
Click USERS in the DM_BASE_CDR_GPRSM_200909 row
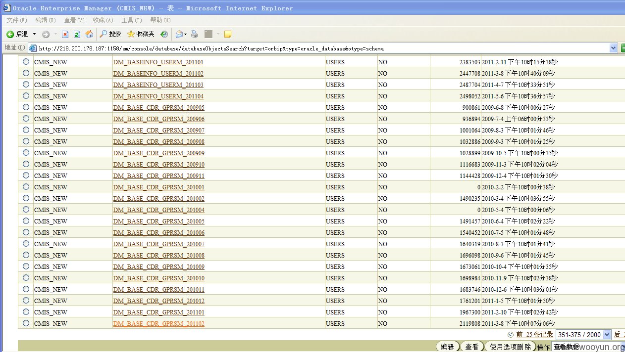(335, 153)
